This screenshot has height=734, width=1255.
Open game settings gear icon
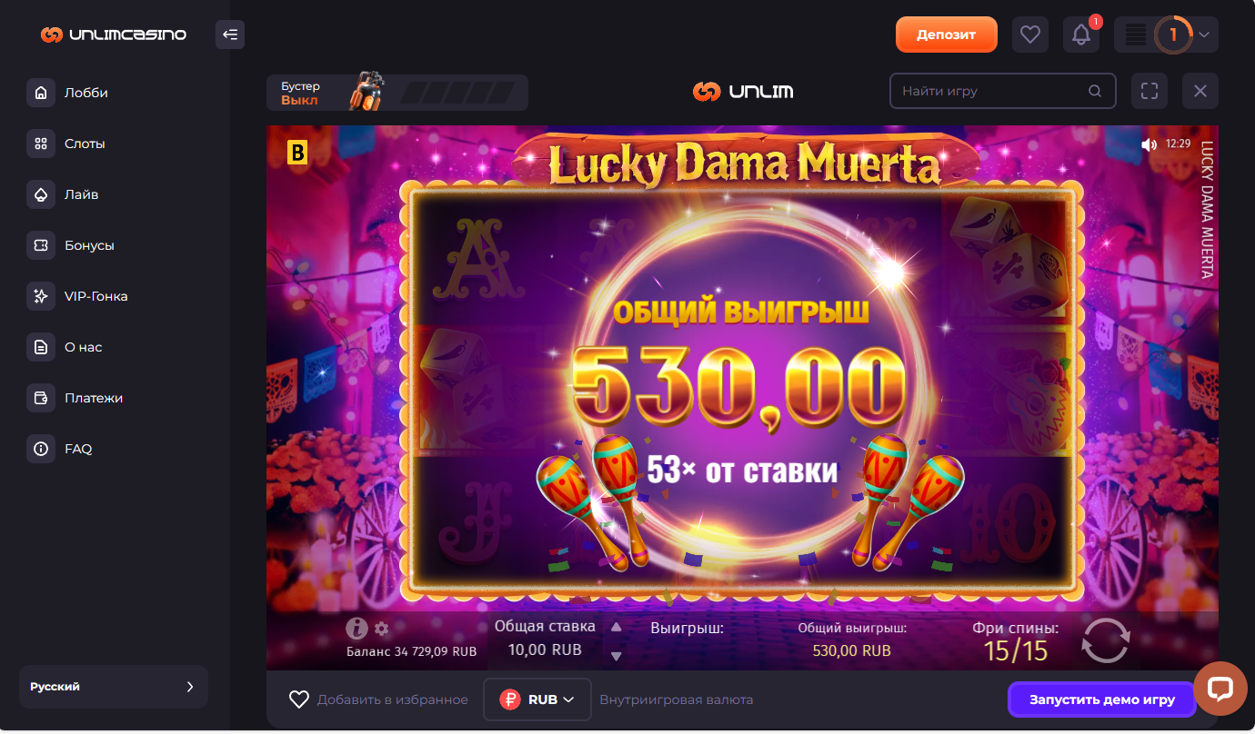click(381, 629)
